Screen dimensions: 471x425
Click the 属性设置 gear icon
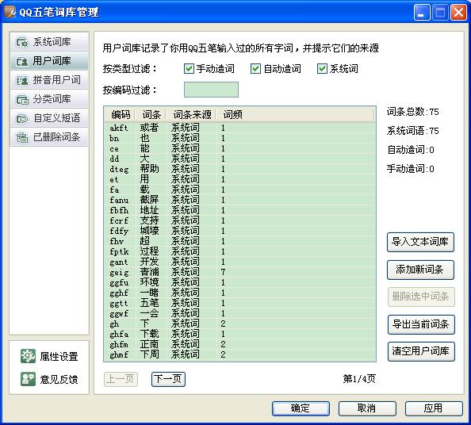29,356
